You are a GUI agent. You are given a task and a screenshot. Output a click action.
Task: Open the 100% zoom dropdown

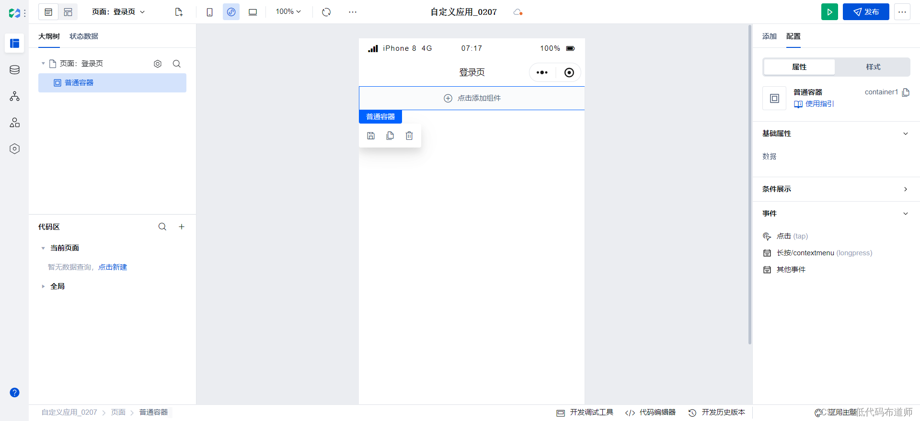pos(288,11)
